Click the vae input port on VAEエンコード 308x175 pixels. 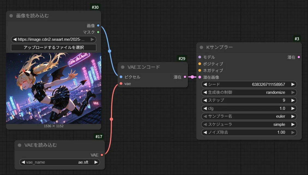coord(121,84)
